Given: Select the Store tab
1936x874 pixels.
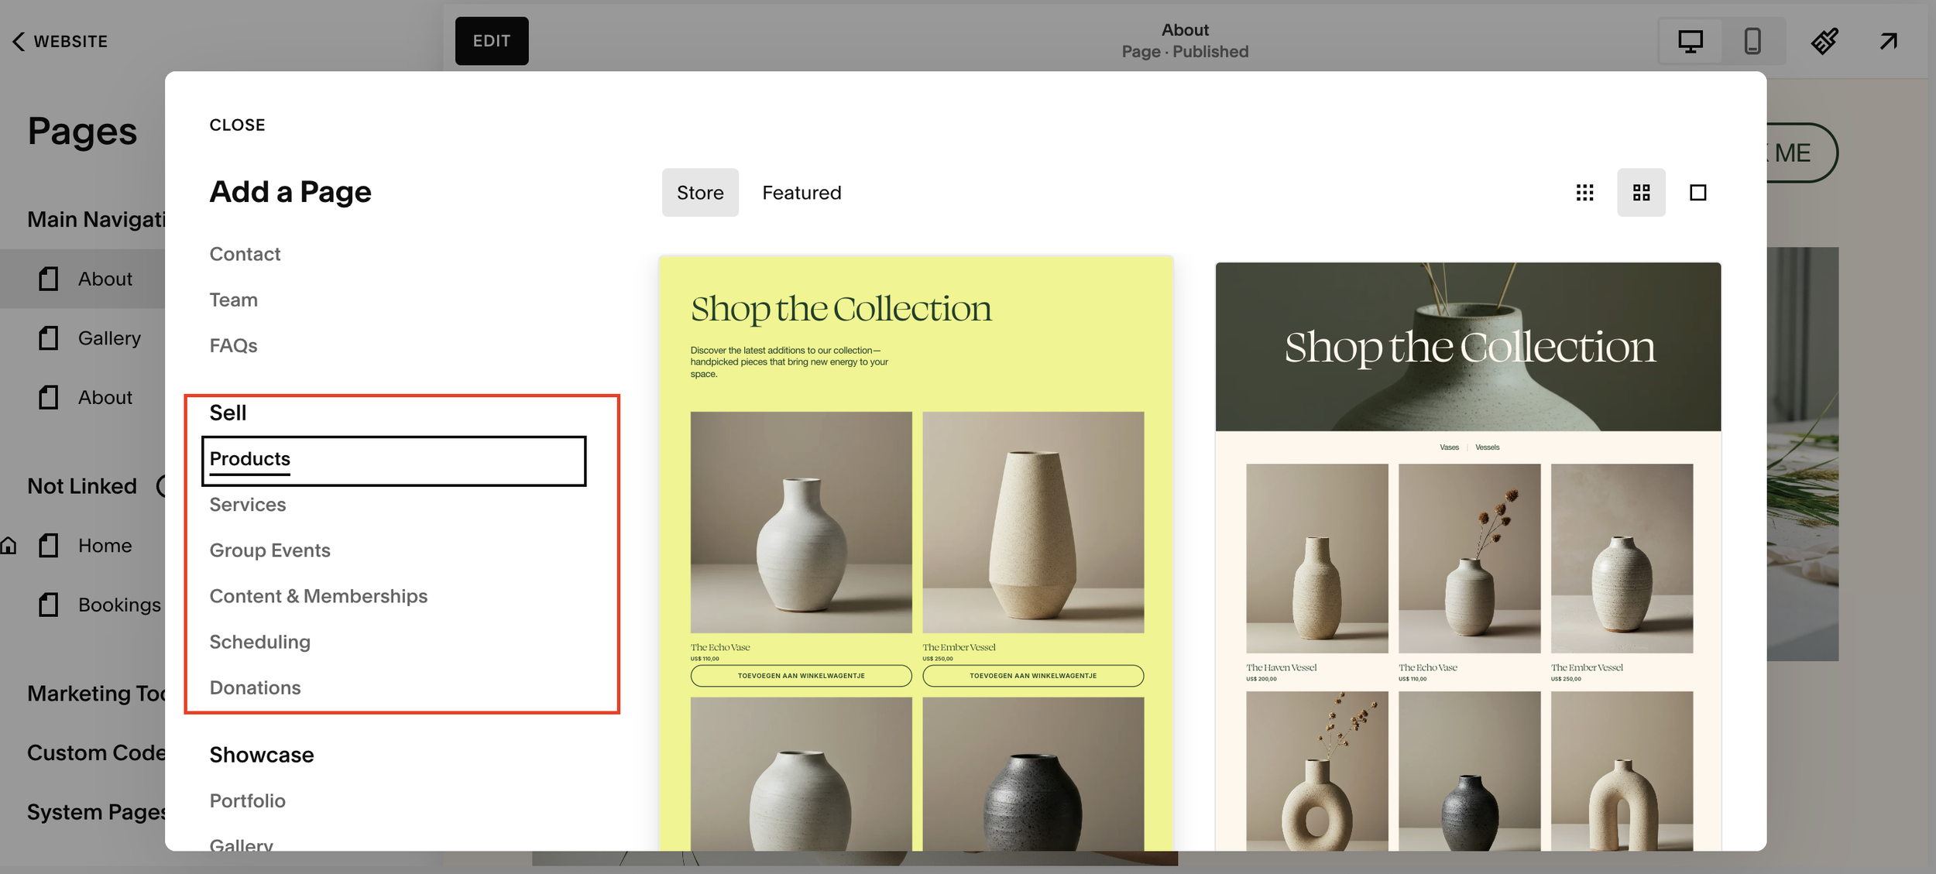Looking at the screenshot, I should click(x=699, y=192).
